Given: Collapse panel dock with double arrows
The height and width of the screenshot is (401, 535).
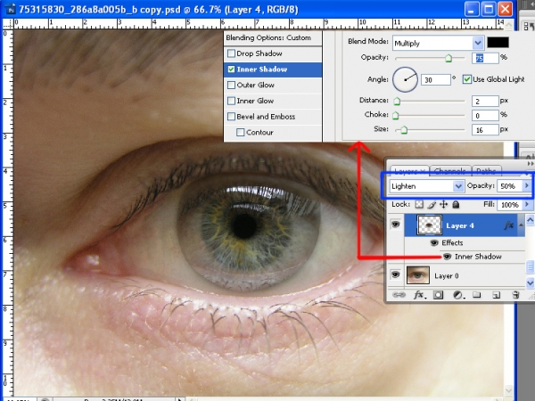Looking at the screenshot, I should pos(531,164).
